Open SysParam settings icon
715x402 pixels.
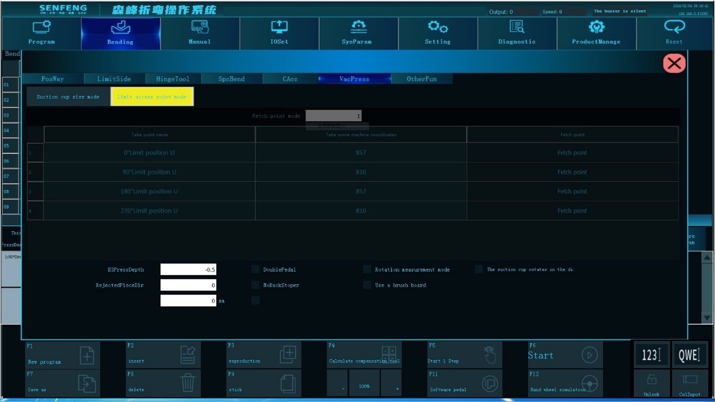[359, 27]
